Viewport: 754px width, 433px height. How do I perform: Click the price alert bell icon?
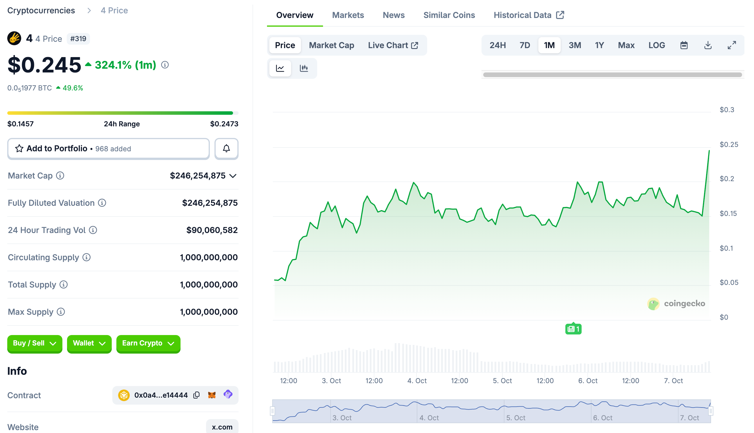coord(226,148)
